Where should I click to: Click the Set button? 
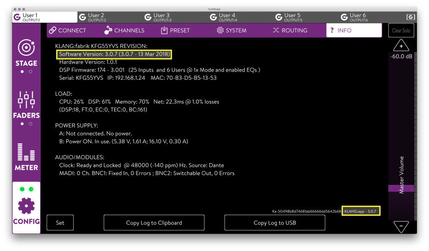coord(60,223)
